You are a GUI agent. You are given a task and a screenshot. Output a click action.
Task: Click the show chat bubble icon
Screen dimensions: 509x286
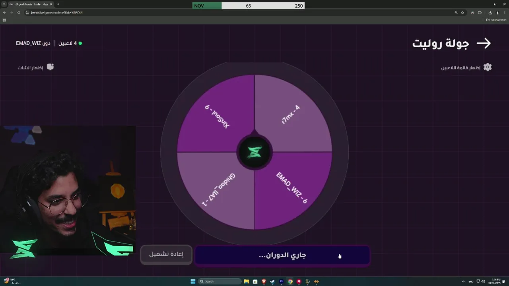point(50,67)
